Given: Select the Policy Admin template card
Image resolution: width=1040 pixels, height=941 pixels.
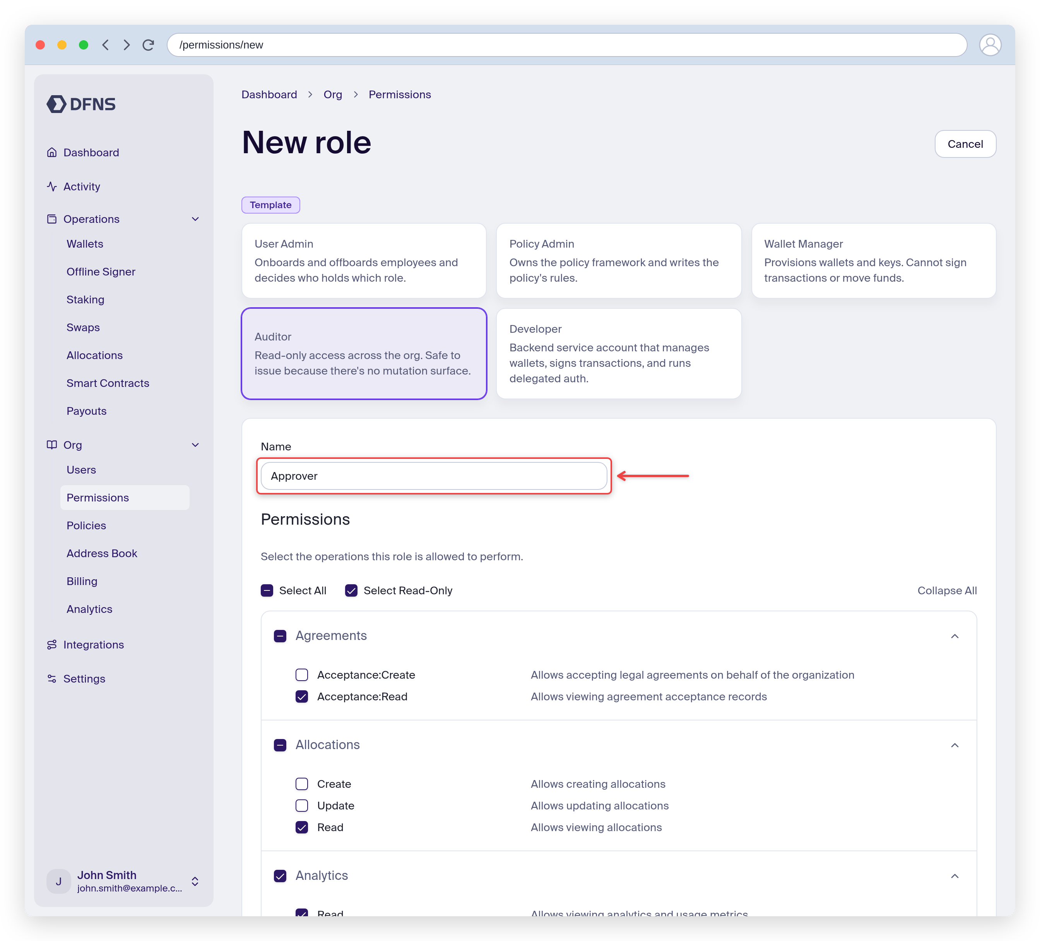Looking at the screenshot, I should (x=619, y=260).
